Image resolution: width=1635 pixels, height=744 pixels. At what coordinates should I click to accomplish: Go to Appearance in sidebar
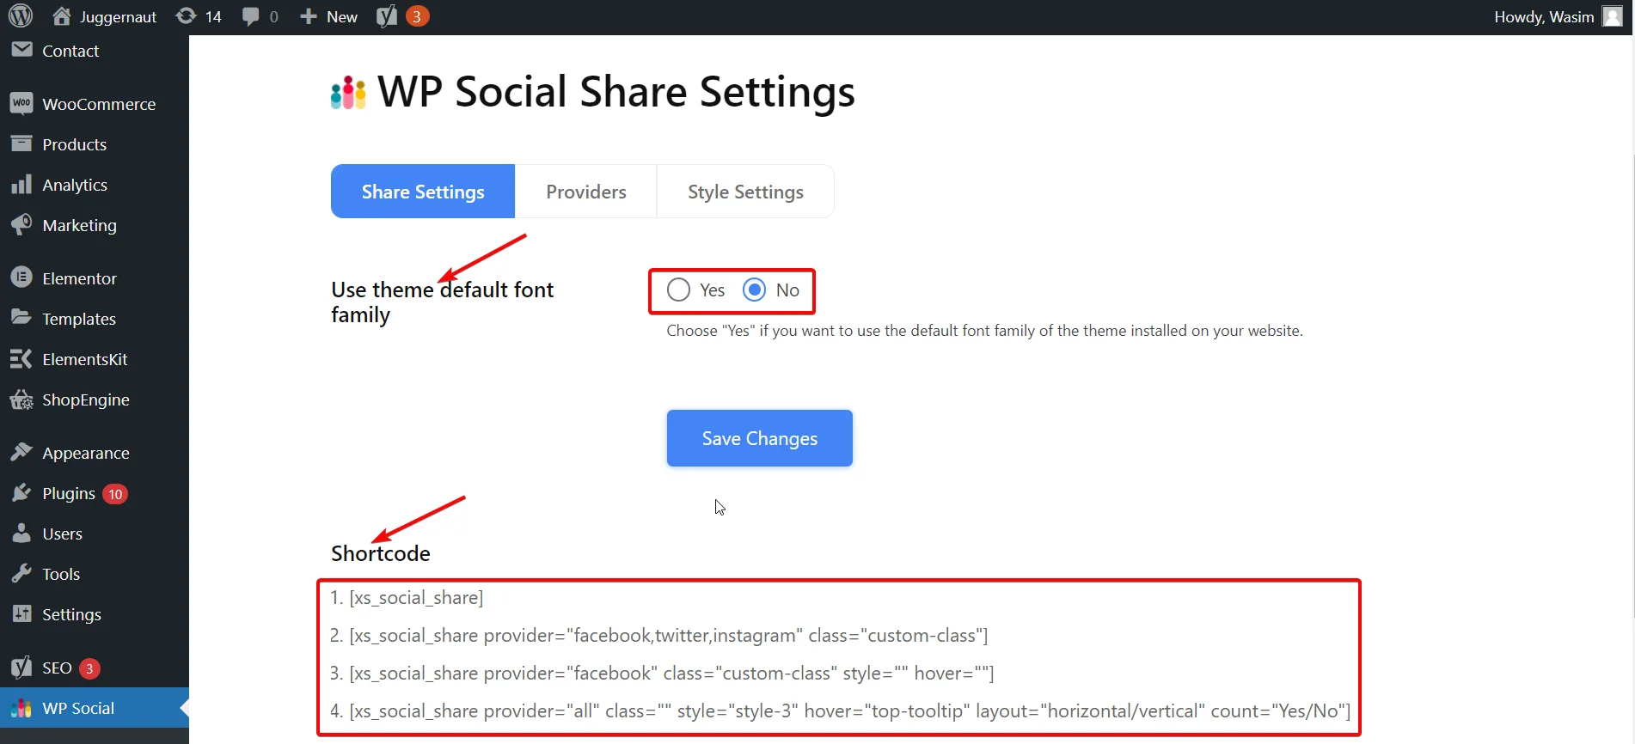(x=85, y=453)
